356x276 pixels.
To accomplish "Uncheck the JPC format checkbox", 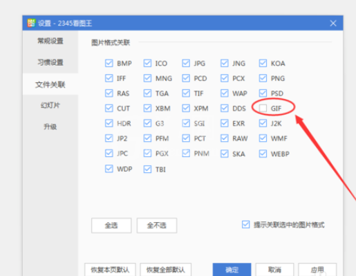I will pyautogui.click(x=109, y=154).
